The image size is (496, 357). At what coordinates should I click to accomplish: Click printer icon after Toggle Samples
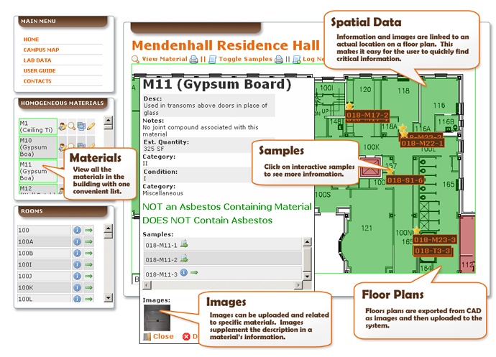[x=279, y=60]
